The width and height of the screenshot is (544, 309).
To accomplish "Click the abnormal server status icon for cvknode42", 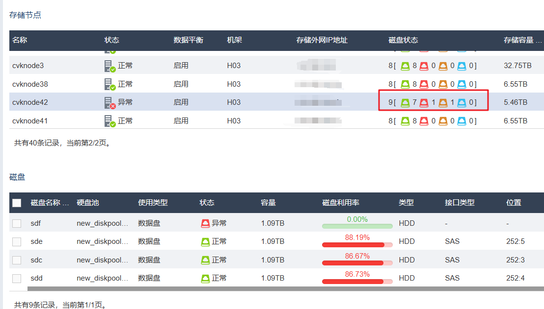I will click(109, 103).
